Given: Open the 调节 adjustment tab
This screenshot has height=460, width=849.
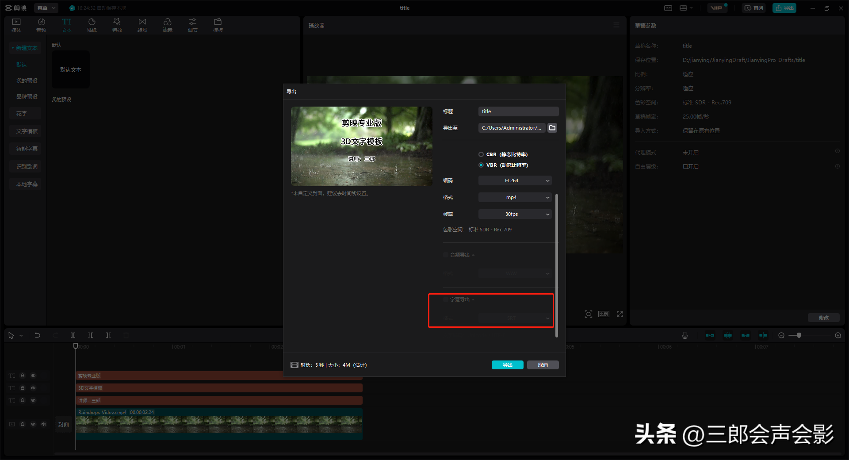Looking at the screenshot, I should (193, 25).
